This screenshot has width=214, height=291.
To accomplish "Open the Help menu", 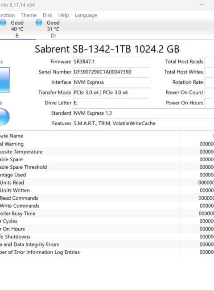I will click(64, 15).
